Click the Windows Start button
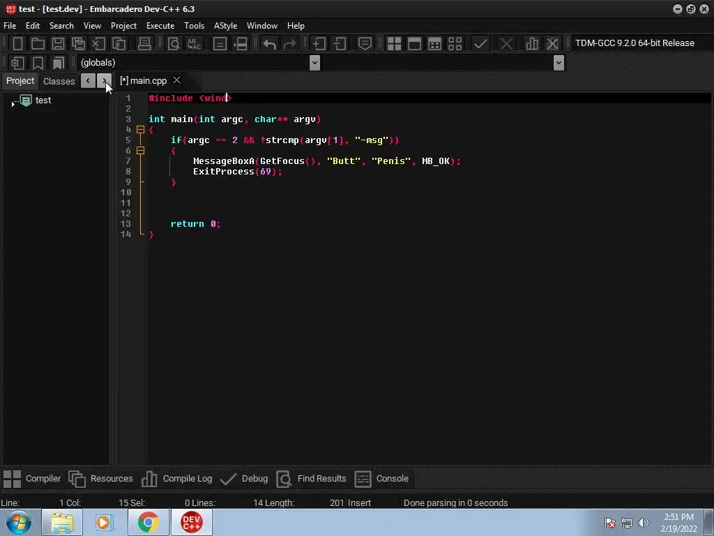This screenshot has height=536, width=714. (18, 522)
